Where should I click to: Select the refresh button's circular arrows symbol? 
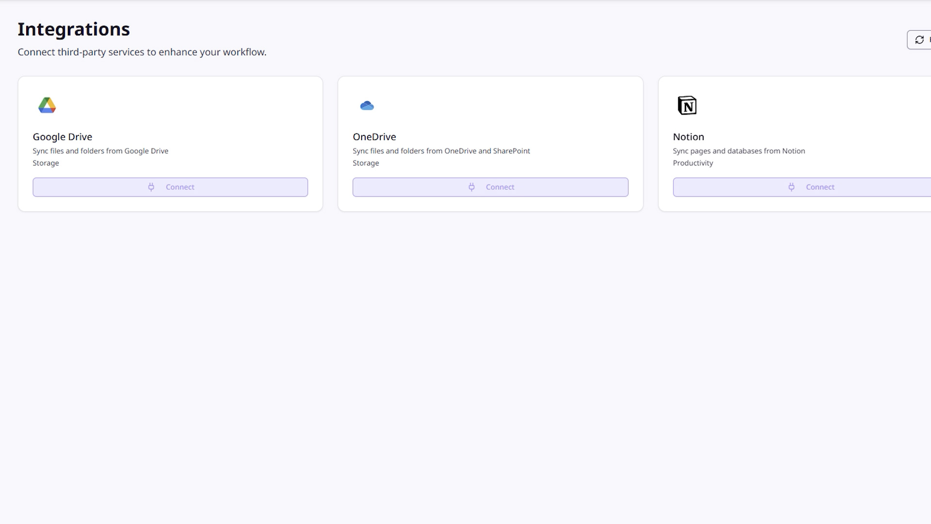click(x=919, y=40)
